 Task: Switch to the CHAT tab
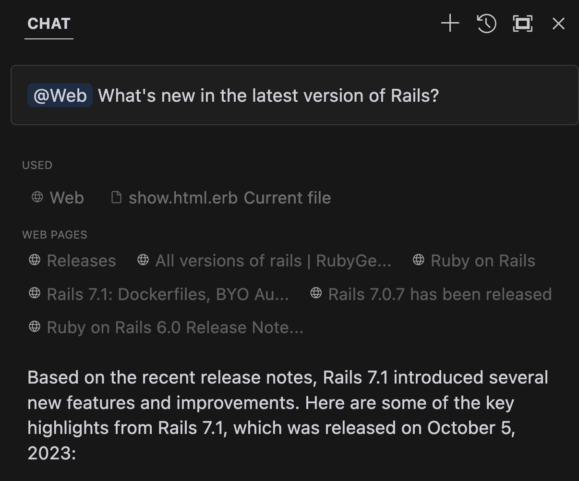click(49, 24)
